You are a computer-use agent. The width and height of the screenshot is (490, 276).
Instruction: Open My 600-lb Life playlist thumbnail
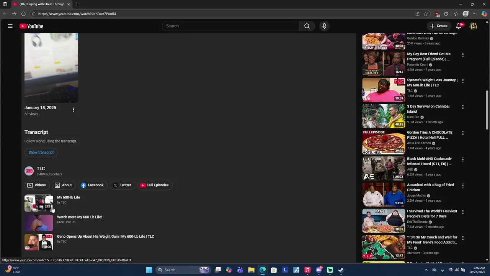(x=39, y=204)
